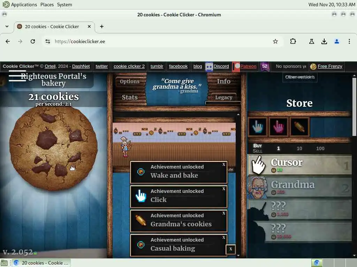Click the Wake and bake achievement icon

click(141, 172)
